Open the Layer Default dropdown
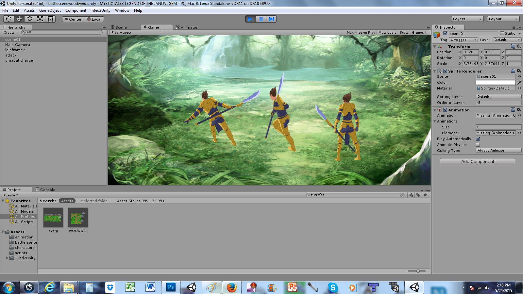This screenshot has height=294, width=523. (507, 40)
